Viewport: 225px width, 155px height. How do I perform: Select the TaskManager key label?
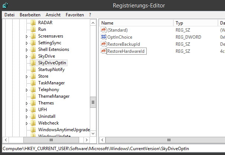pyautogui.click(x=51, y=83)
